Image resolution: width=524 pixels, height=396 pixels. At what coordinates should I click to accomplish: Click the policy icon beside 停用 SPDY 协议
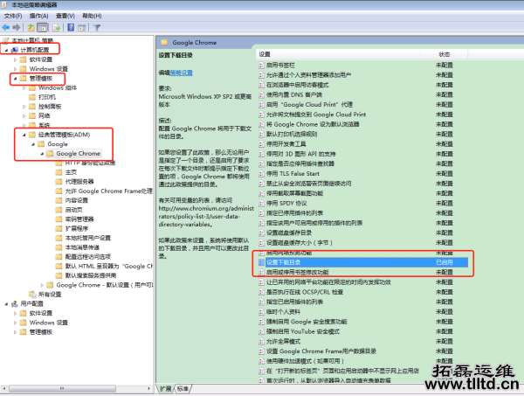[261, 204]
